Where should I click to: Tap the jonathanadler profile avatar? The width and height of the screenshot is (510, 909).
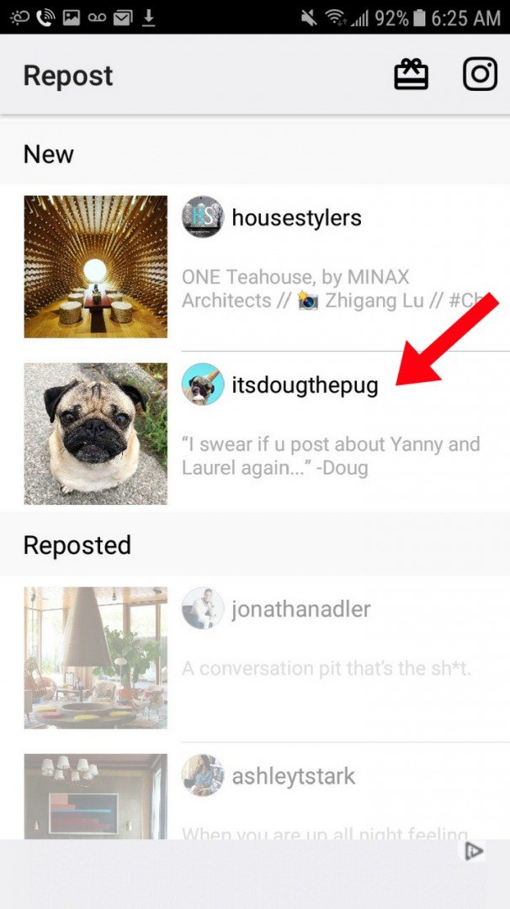click(x=203, y=609)
